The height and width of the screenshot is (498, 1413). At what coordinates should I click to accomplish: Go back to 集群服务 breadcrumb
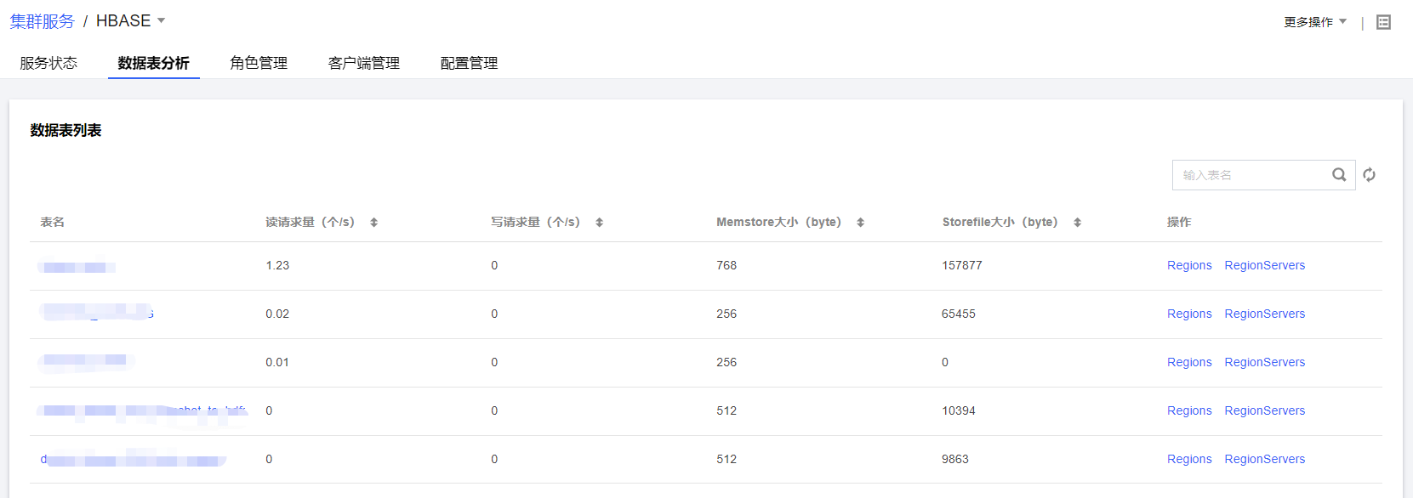tap(43, 21)
